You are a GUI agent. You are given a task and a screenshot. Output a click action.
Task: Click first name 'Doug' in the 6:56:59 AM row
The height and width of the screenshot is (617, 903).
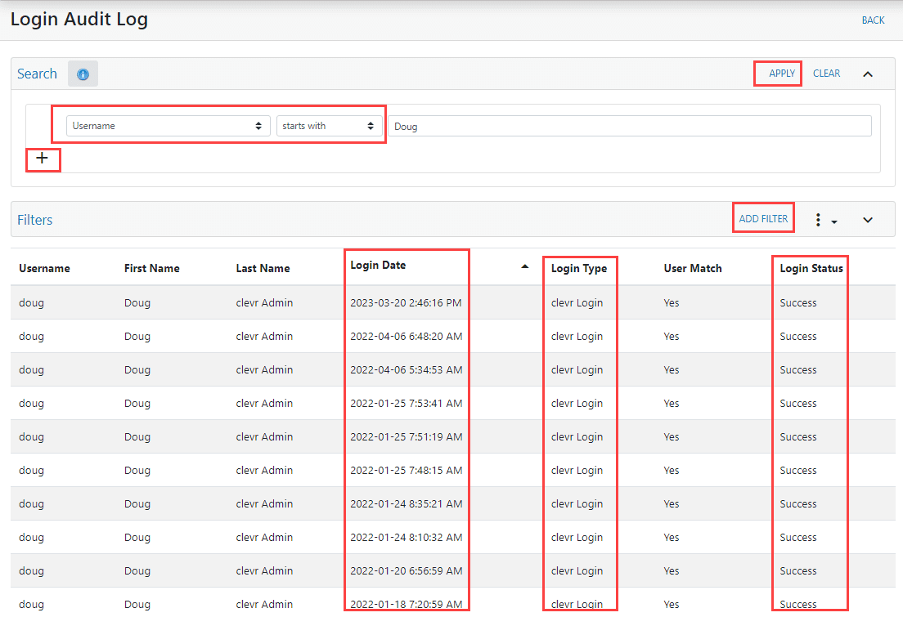[137, 571]
